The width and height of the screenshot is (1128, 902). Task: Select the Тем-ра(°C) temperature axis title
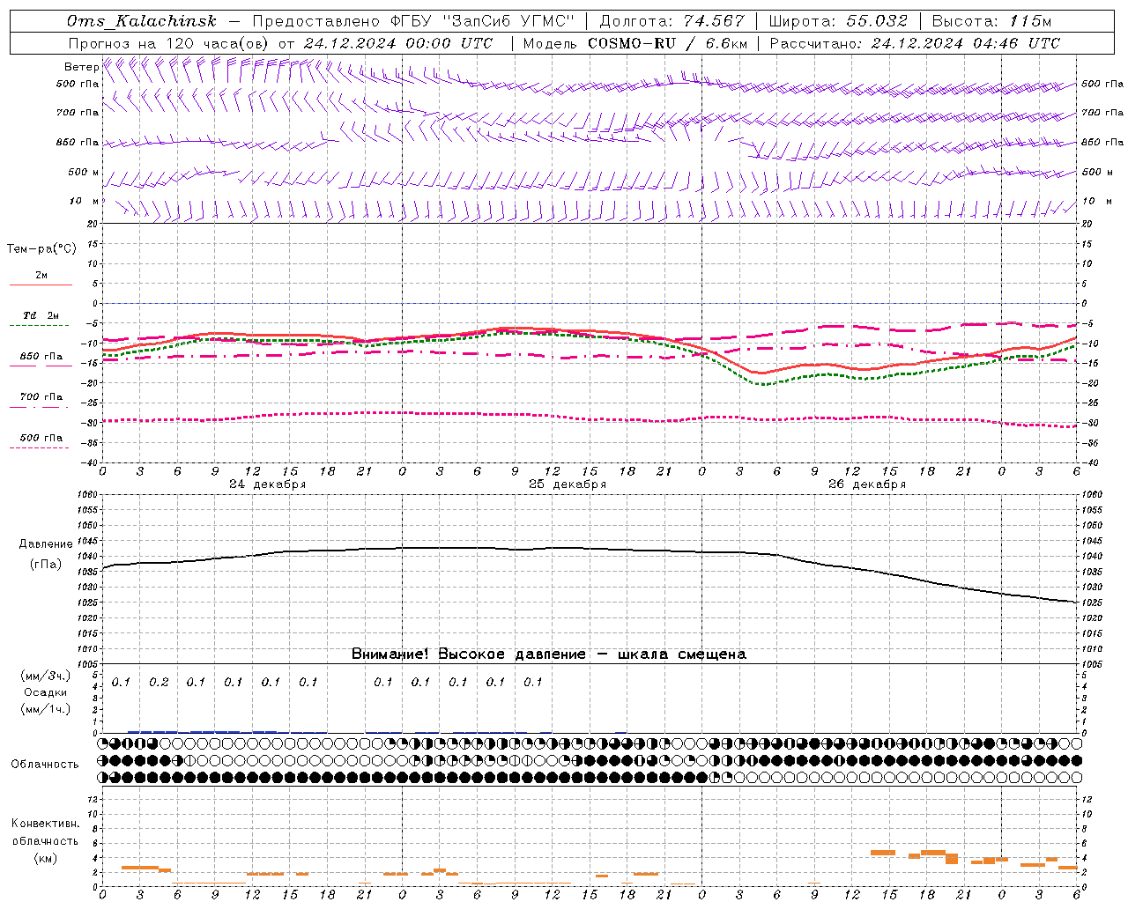(41, 249)
